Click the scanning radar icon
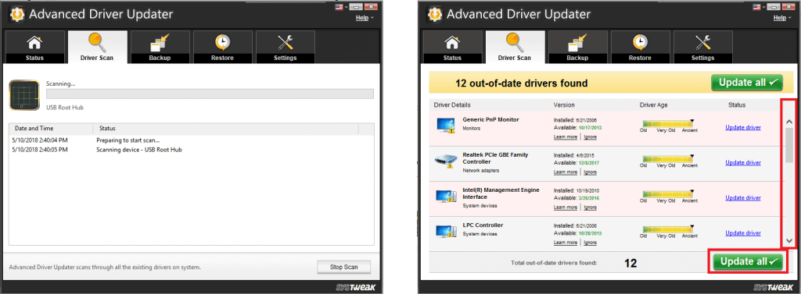This screenshot has width=801, height=294. (24, 95)
